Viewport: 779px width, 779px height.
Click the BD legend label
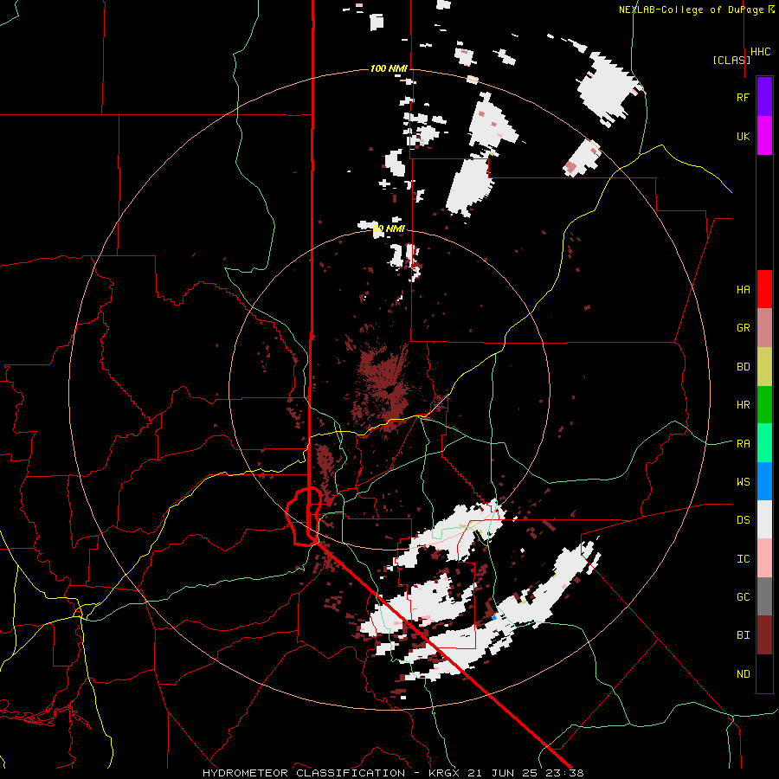point(743,367)
